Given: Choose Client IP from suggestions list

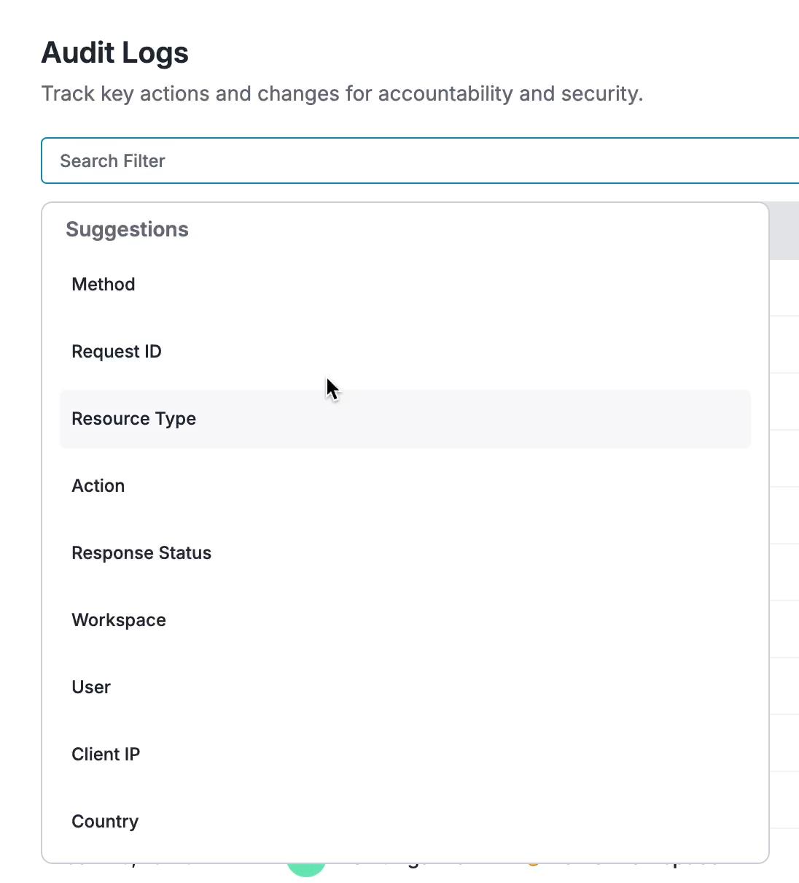Looking at the screenshot, I should [405, 755].
